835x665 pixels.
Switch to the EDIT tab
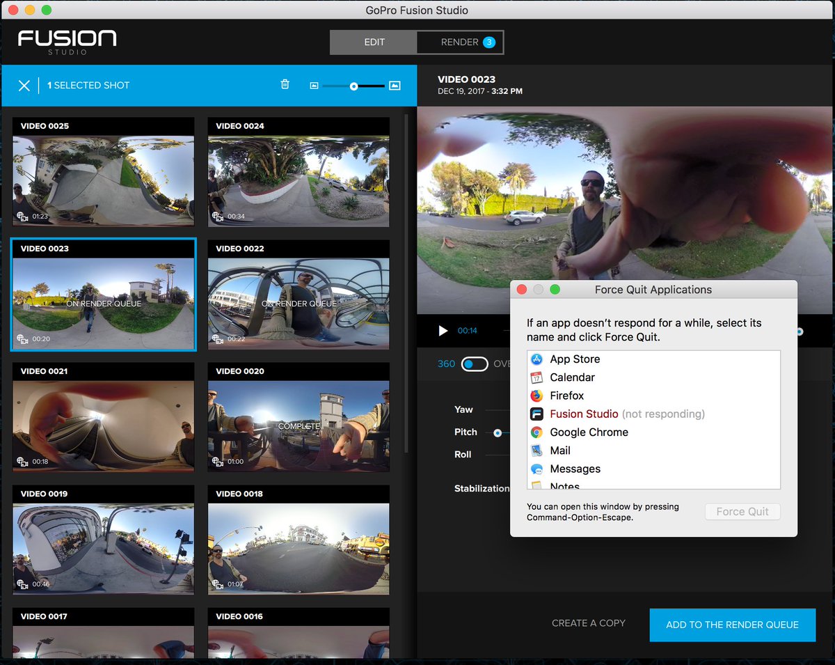pos(374,42)
